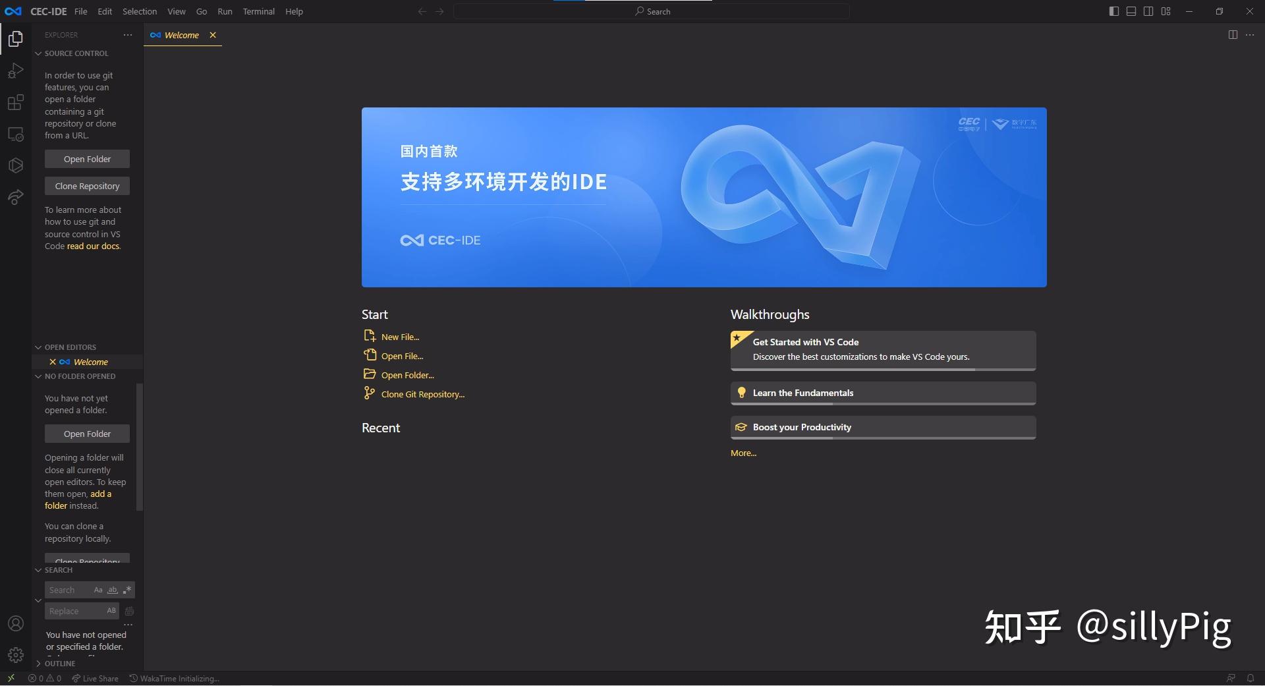
Task: Start a Live Share session from status bar
Action: 95,678
